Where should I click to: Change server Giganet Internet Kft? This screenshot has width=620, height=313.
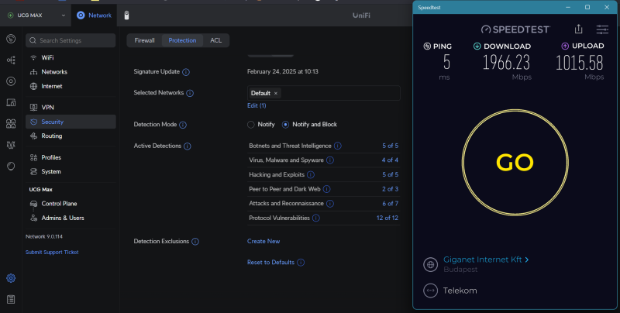[x=486, y=260]
